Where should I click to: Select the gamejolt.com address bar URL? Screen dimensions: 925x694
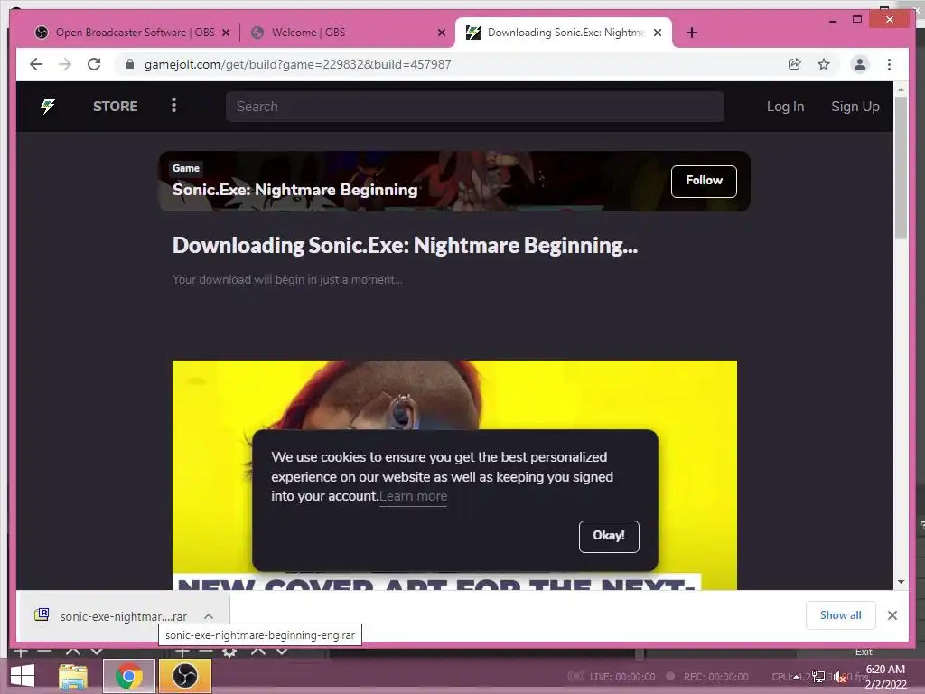(298, 64)
